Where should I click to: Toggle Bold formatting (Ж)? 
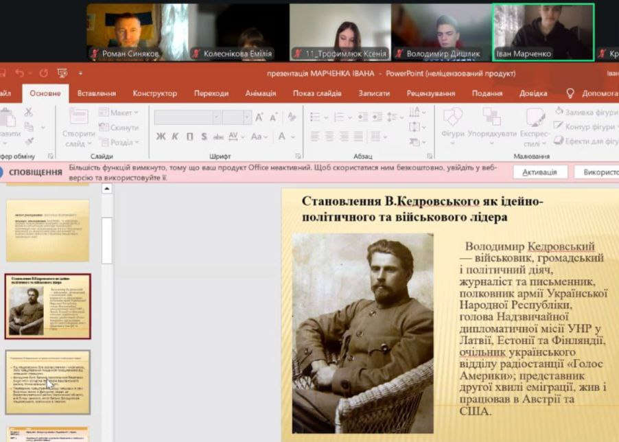[161, 137]
